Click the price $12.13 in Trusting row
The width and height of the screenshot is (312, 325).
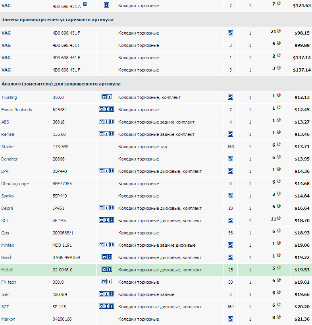click(302, 97)
